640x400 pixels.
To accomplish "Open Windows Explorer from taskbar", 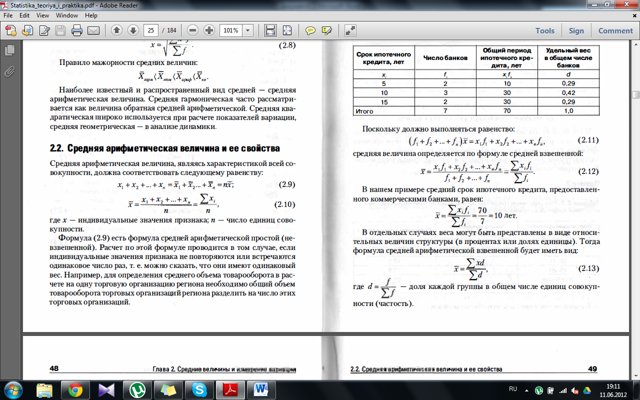I will (44, 389).
